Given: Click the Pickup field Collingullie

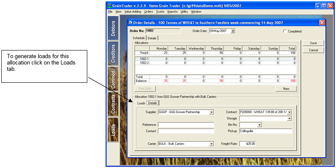Looking at the screenshot, I should [266, 131].
